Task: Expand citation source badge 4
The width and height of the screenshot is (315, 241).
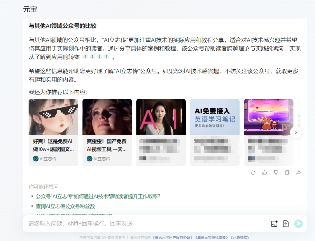Action: [x=85, y=57]
